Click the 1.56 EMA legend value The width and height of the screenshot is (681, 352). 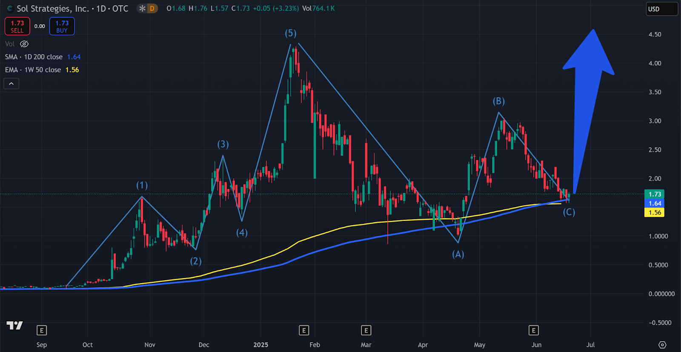(72, 70)
